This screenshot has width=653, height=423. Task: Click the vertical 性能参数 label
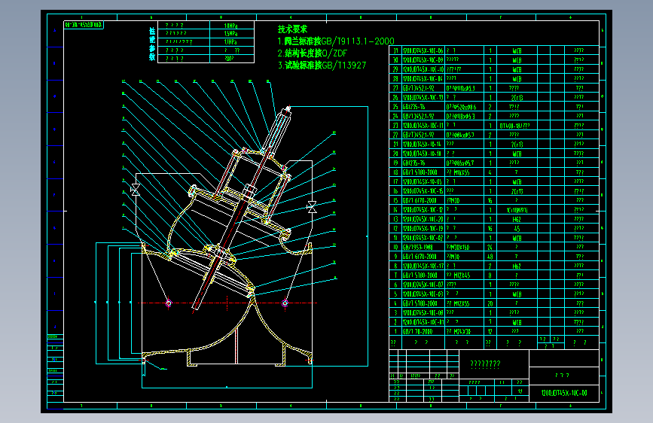[x=152, y=44]
